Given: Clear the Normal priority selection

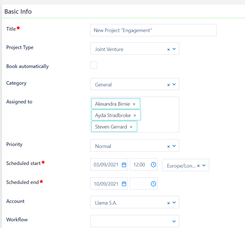Looking at the screenshot, I should [168, 146].
